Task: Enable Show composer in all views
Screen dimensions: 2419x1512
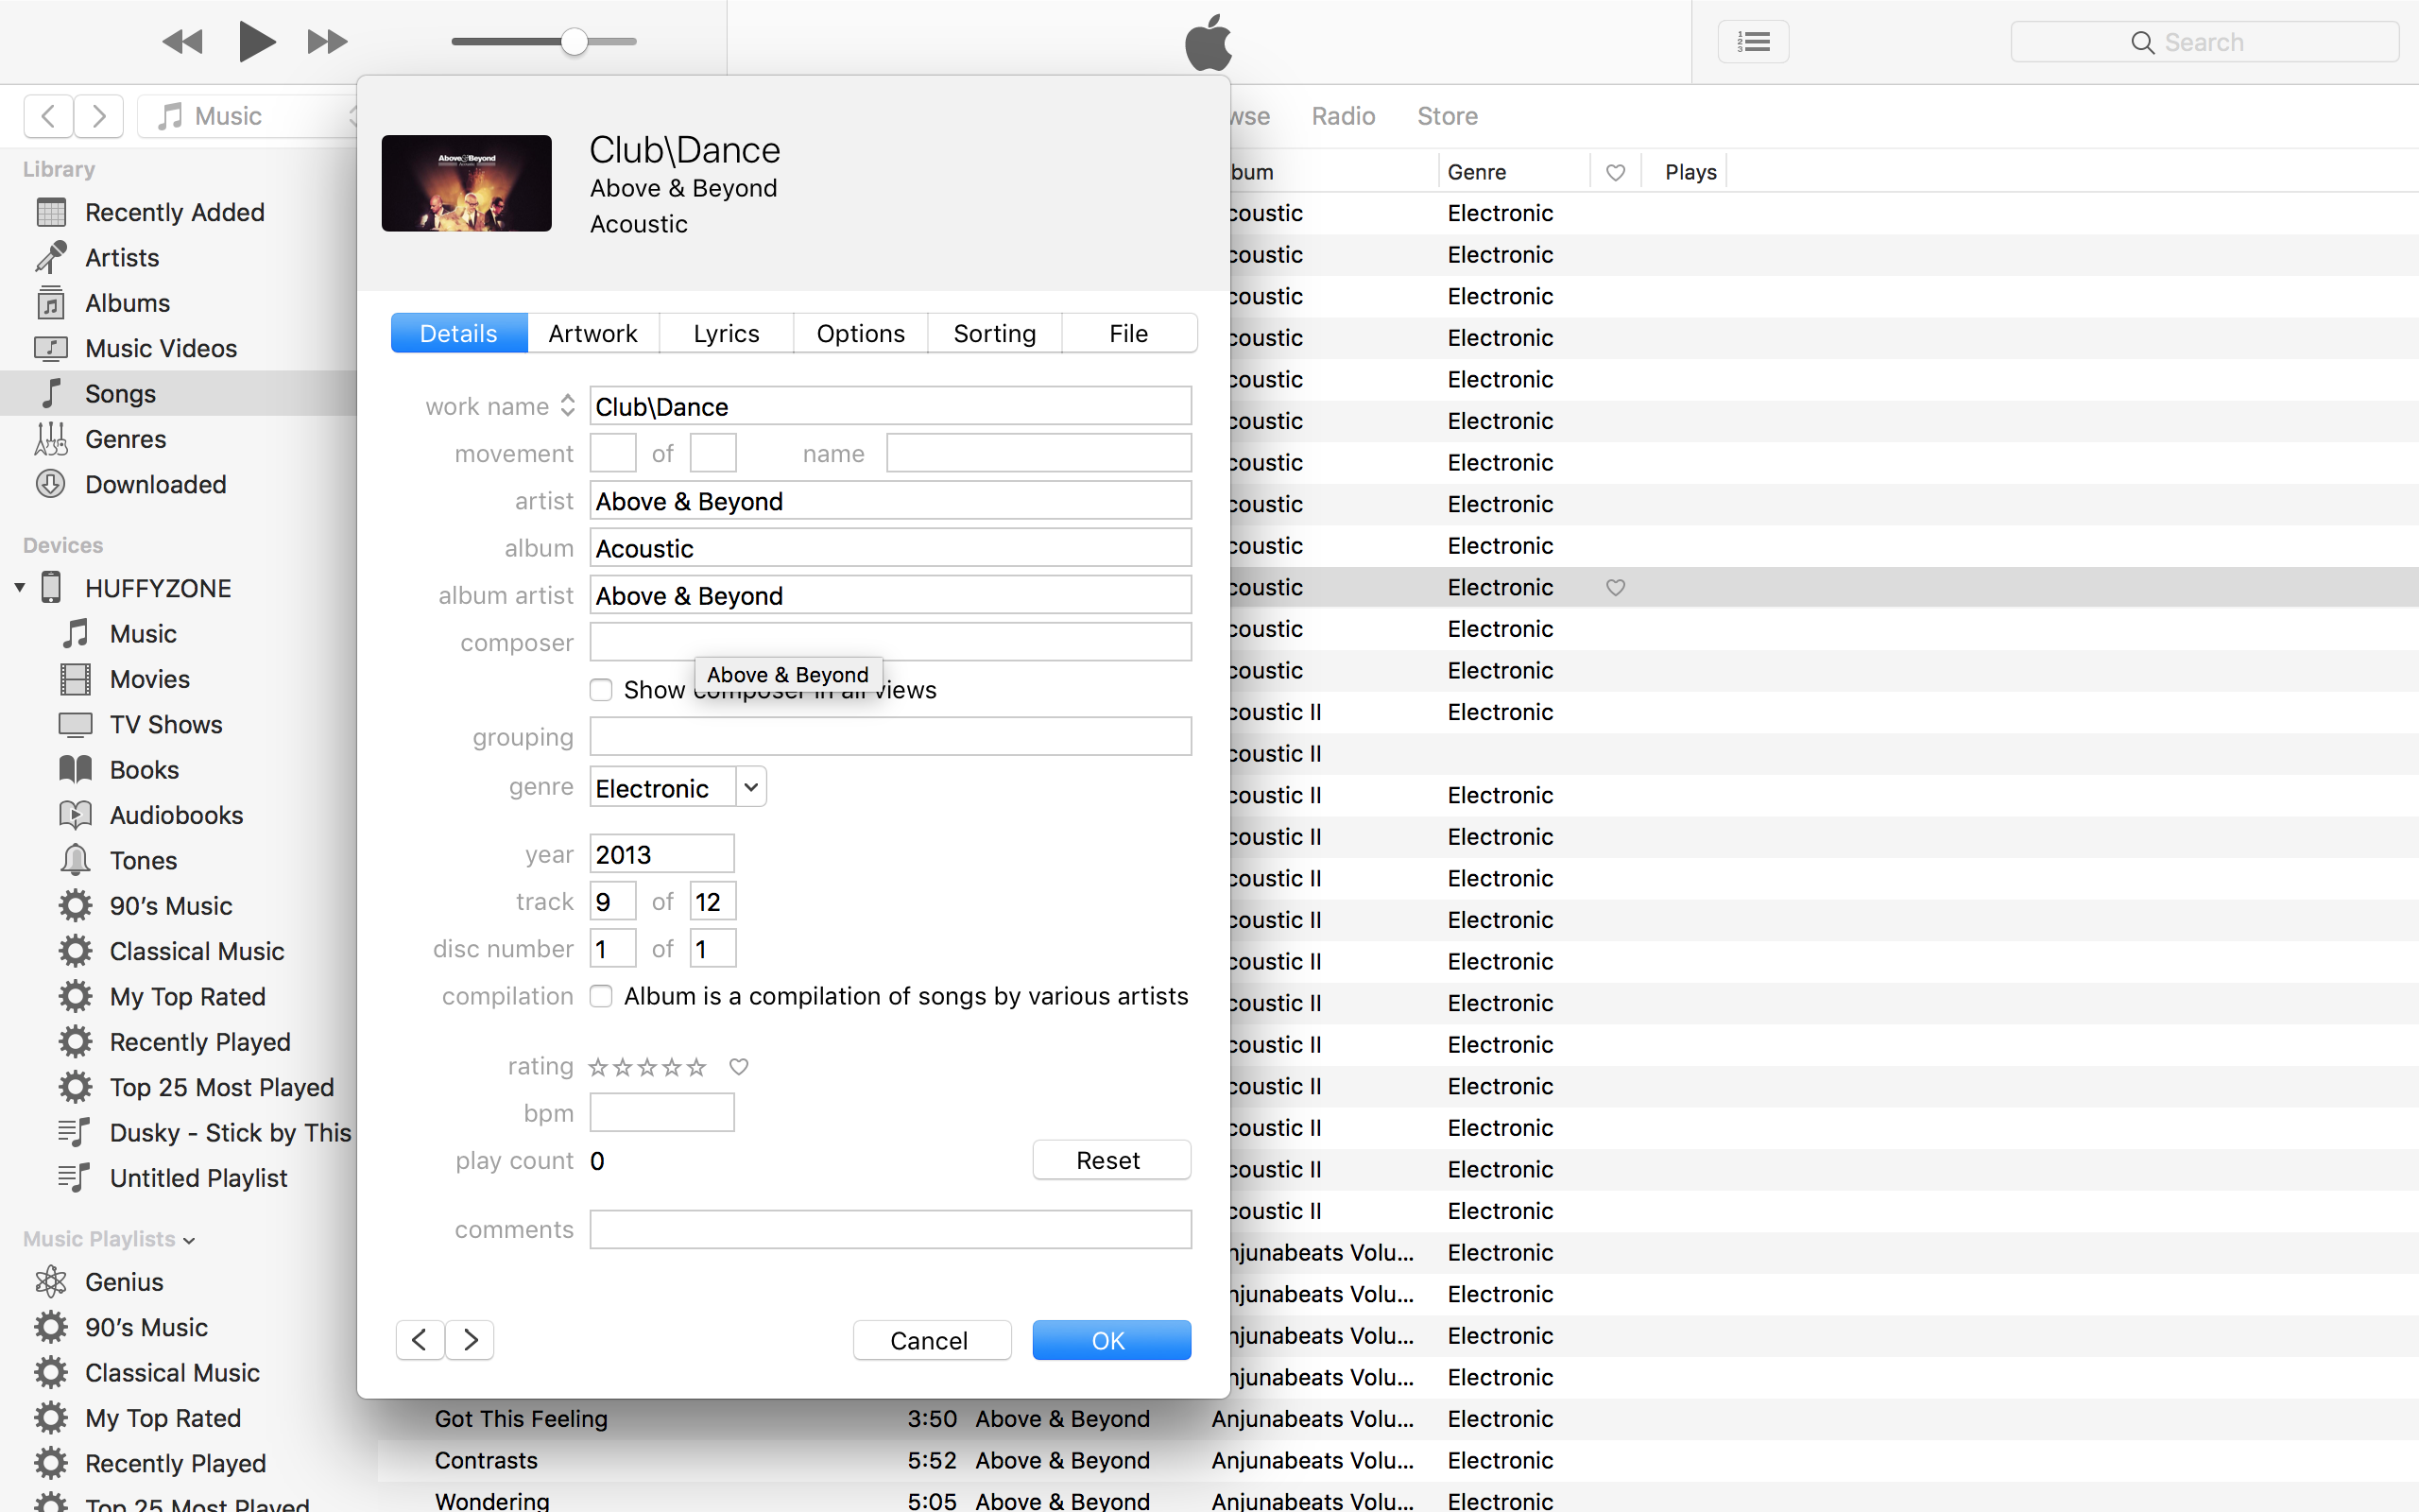Action: click(x=601, y=689)
